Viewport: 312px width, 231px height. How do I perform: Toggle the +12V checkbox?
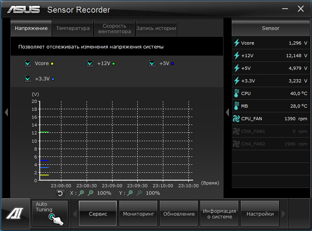[90, 63]
